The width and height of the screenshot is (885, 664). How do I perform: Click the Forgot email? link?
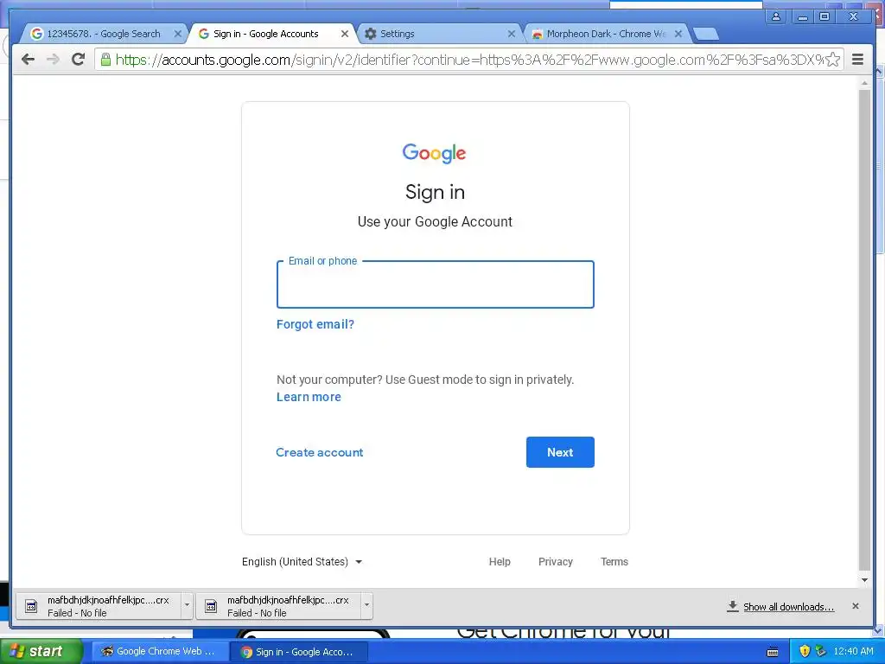[315, 324]
